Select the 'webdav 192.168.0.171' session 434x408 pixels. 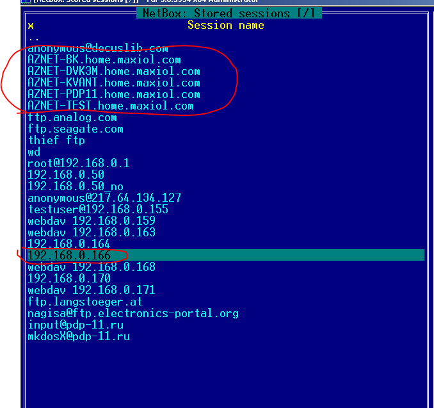tap(91, 290)
